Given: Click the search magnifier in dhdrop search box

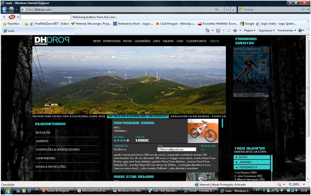Looking at the screenshot, I should coord(303,9).
